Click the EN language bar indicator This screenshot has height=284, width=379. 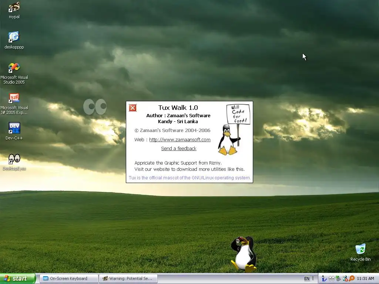click(307, 278)
